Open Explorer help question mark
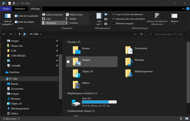 pos(188,9)
